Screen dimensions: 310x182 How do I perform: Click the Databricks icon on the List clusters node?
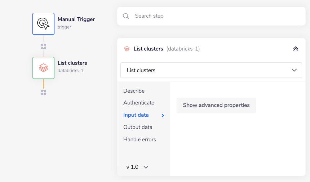pos(43,68)
